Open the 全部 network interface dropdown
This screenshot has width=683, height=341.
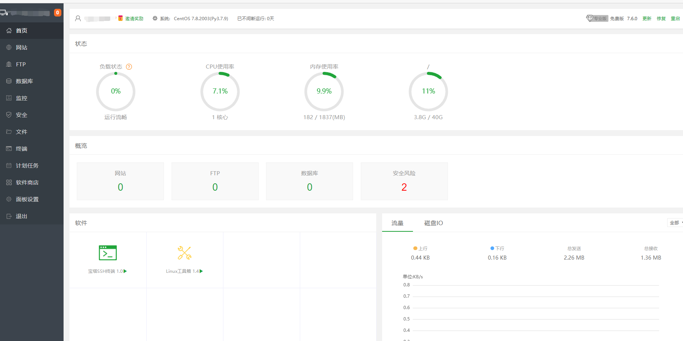tap(675, 223)
